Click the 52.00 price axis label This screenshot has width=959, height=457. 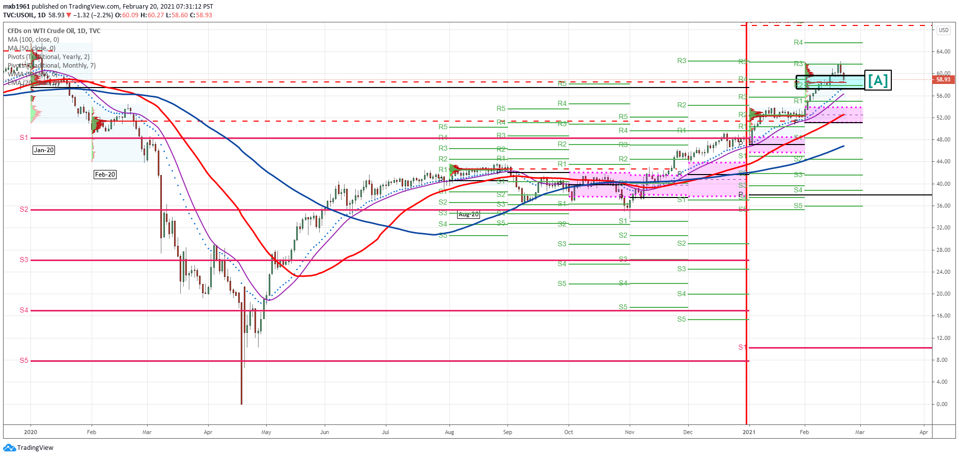point(943,118)
